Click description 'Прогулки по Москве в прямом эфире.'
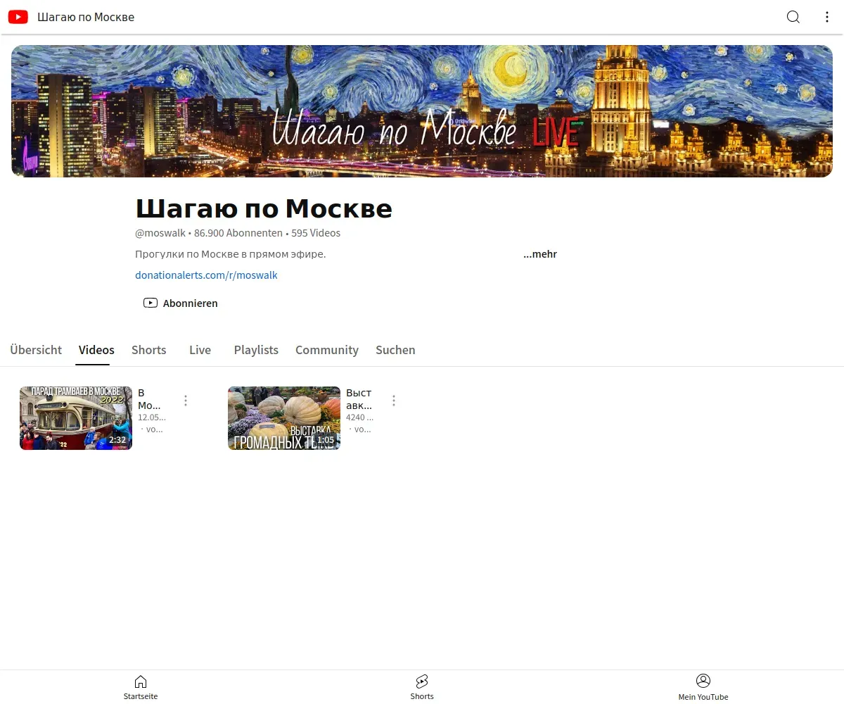The height and width of the screenshot is (704, 844). pyautogui.click(x=231, y=254)
